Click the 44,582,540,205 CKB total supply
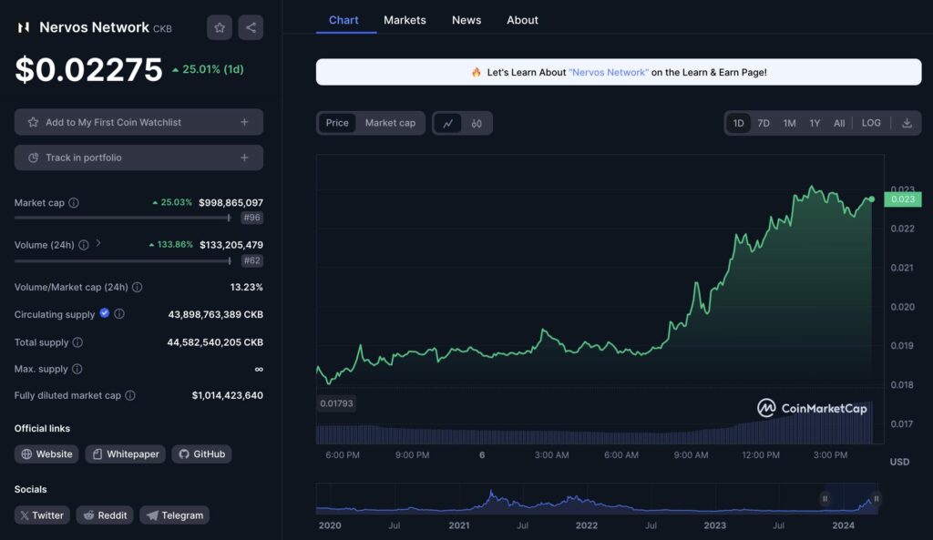Image resolution: width=933 pixels, height=540 pixels. coord(215,342)
